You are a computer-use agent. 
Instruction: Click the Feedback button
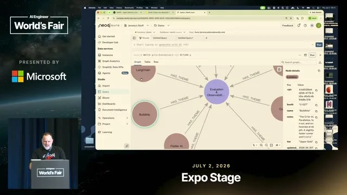288,25
